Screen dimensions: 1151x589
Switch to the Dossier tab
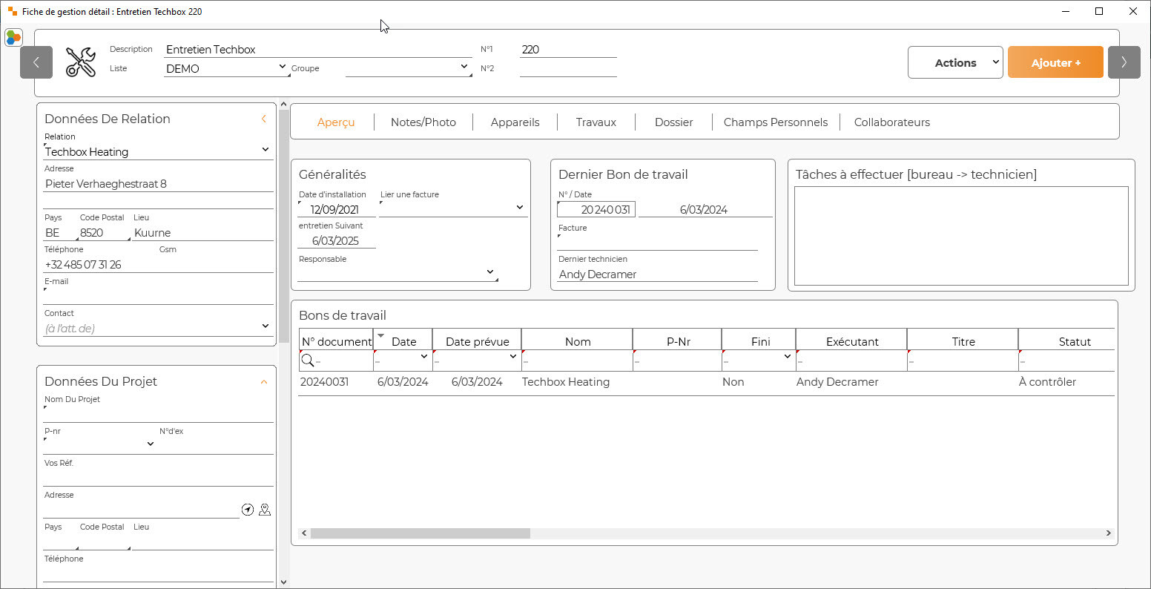(x=673, y=122)
